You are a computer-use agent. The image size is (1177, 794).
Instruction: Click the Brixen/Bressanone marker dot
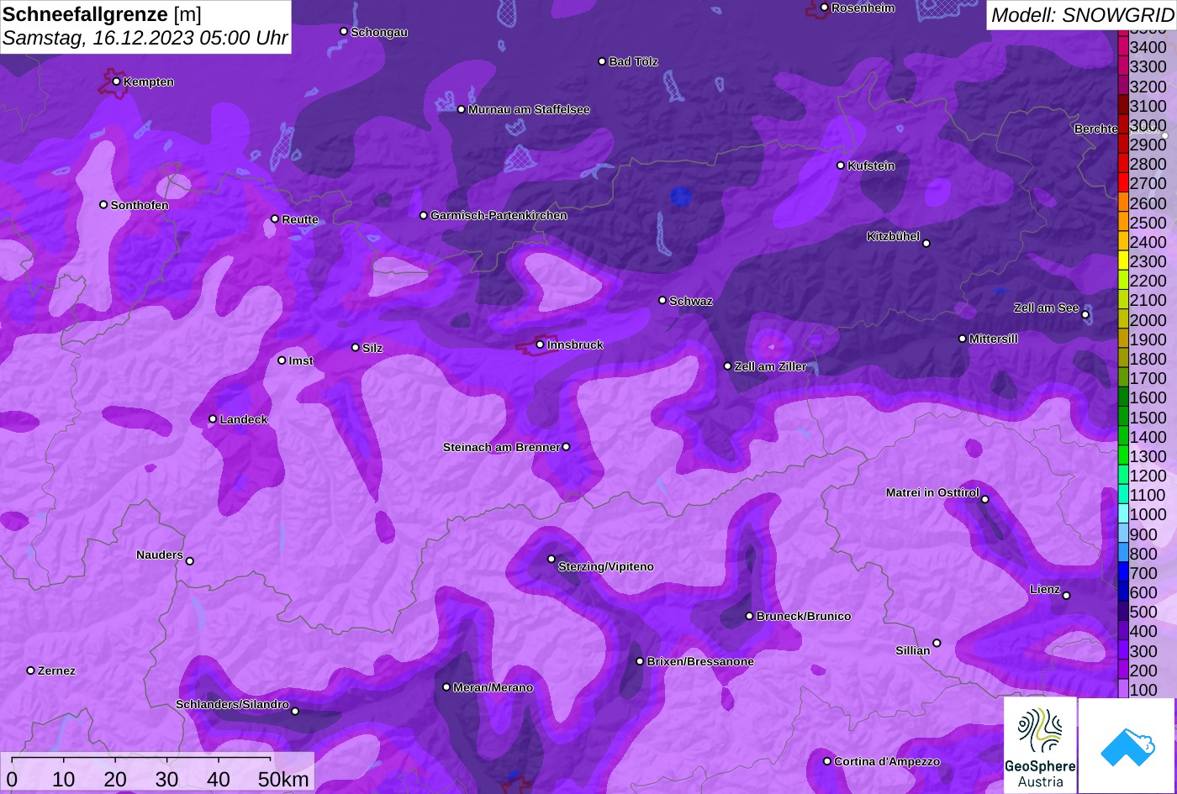coord(639,661)
